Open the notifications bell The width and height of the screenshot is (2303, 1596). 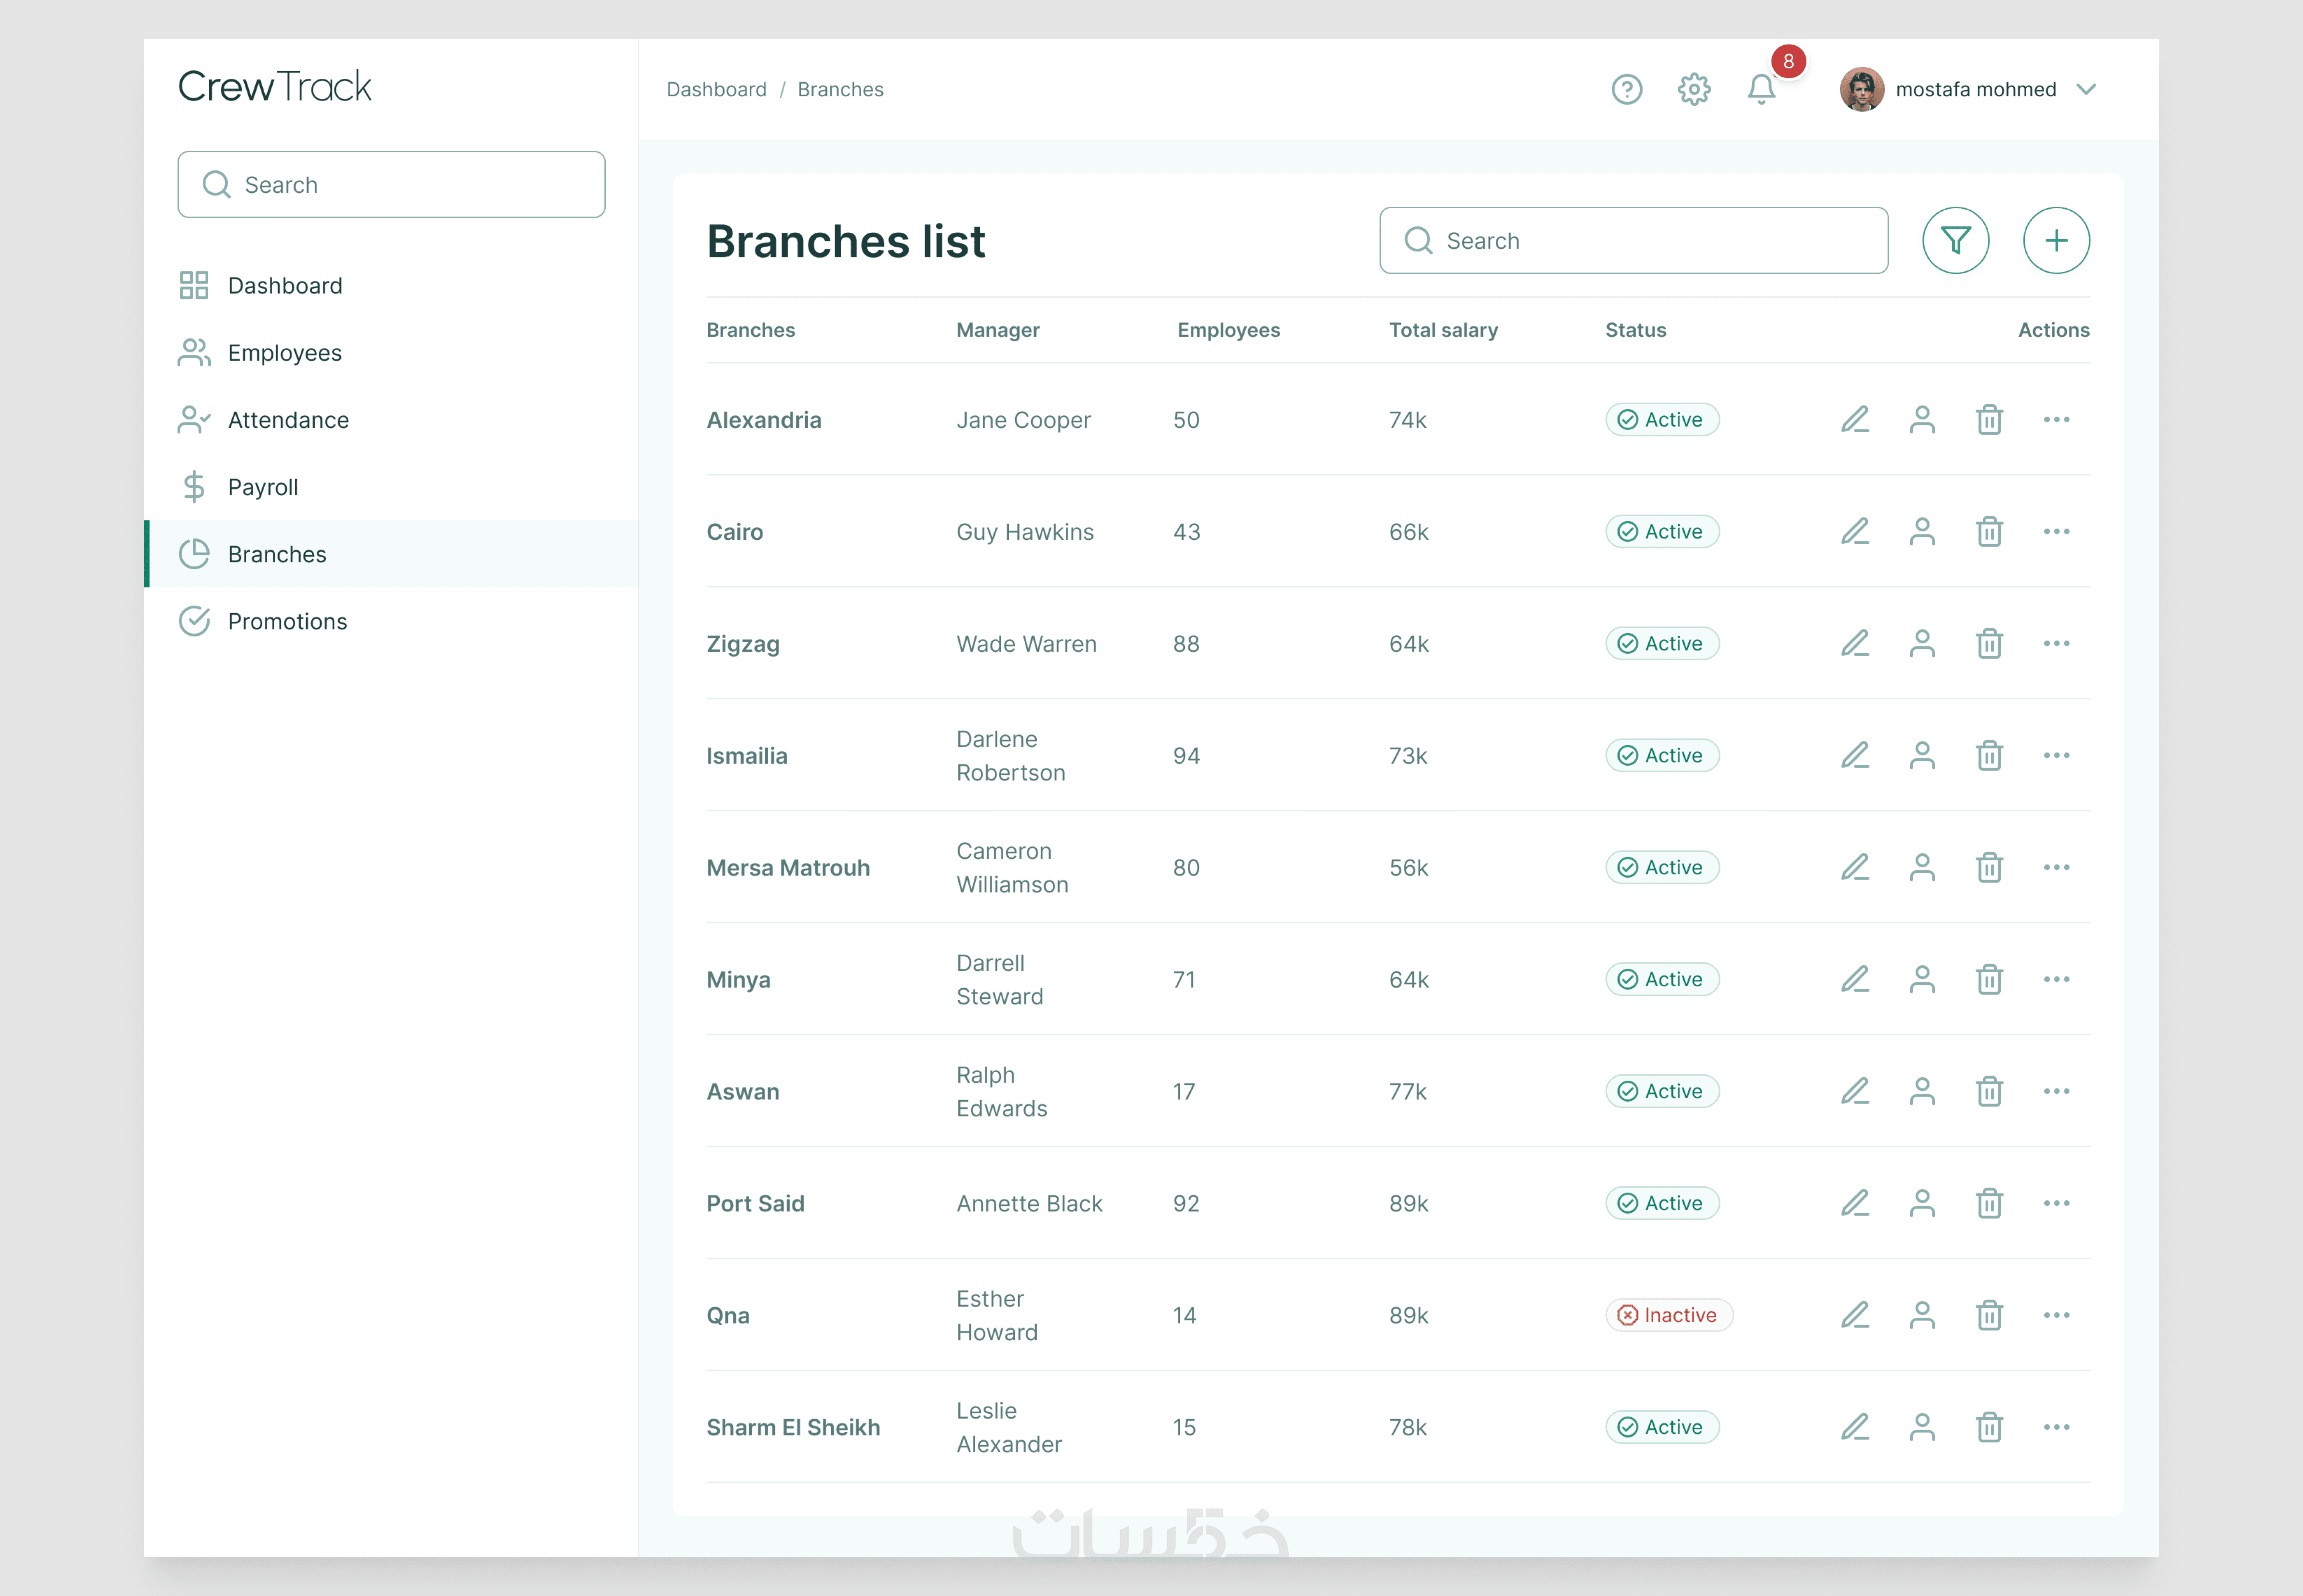(x=1761, y=90)
